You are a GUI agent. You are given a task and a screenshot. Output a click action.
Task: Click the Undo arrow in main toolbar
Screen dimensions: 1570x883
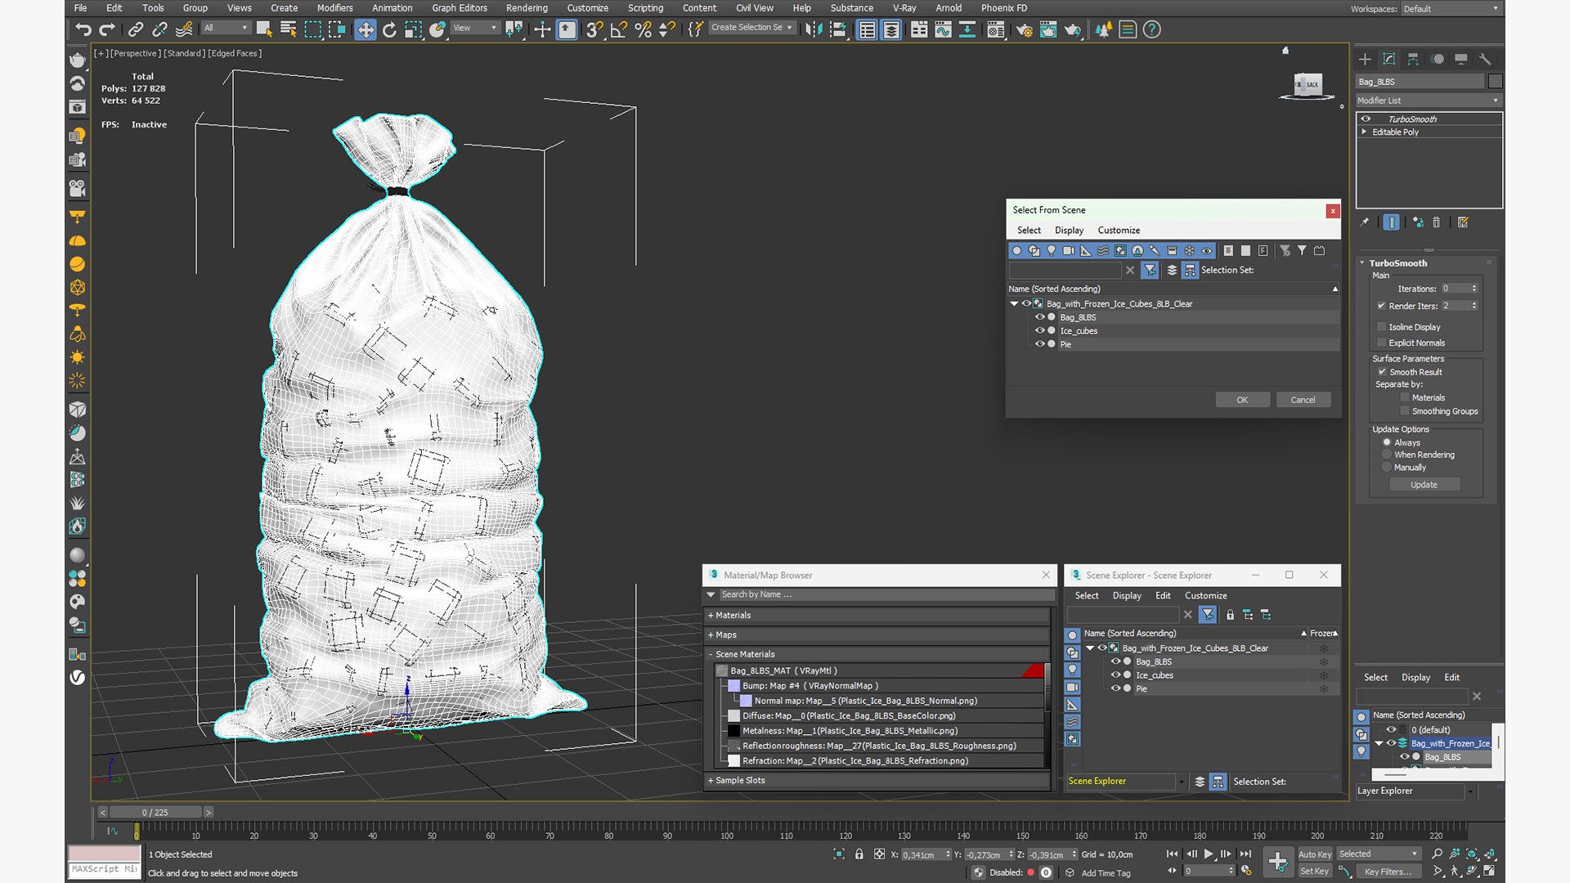tap(83, 29)
